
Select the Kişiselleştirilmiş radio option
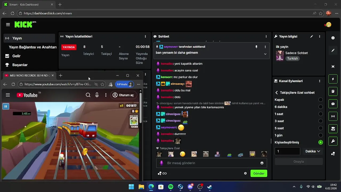pos(320,142)
